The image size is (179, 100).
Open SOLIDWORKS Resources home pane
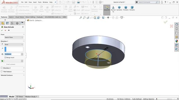[177, 24]
